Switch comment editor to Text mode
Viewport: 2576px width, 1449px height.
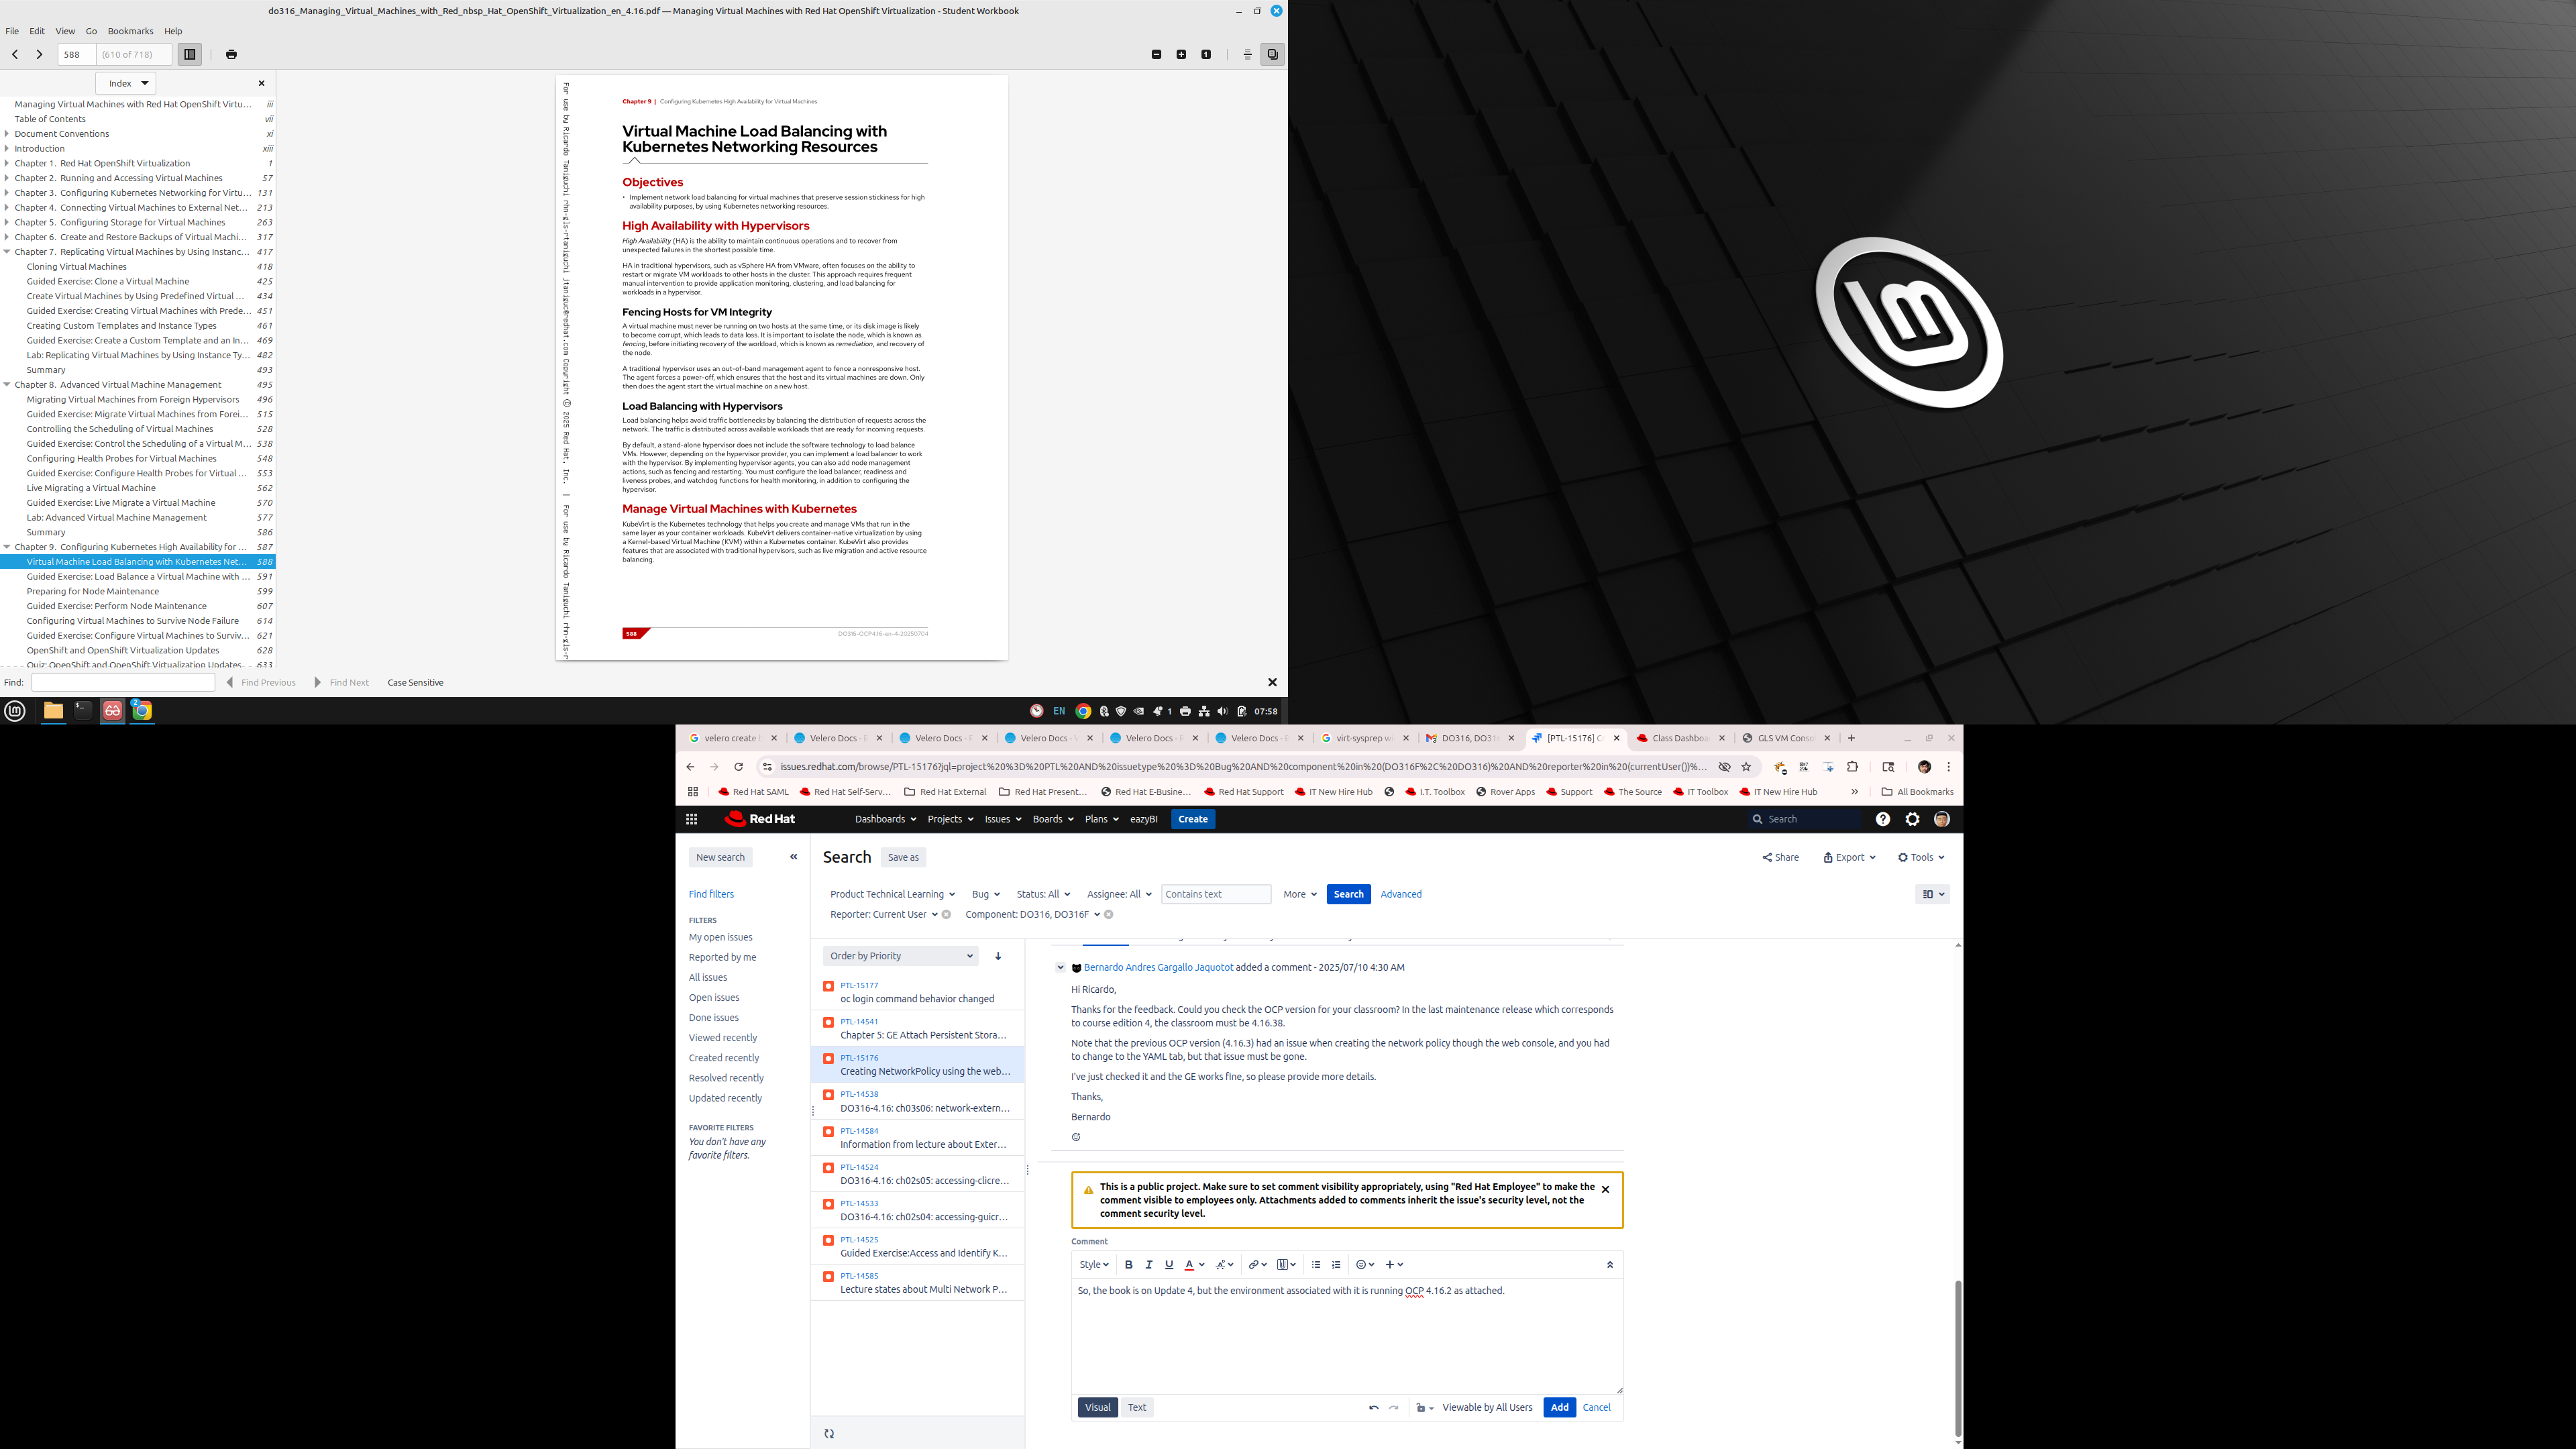coord(1137,1408)
